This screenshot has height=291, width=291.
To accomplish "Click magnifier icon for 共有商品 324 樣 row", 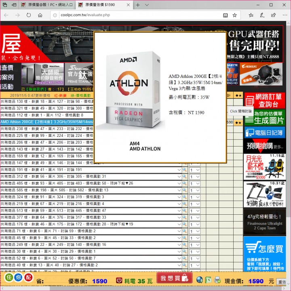I will (185, 197).
